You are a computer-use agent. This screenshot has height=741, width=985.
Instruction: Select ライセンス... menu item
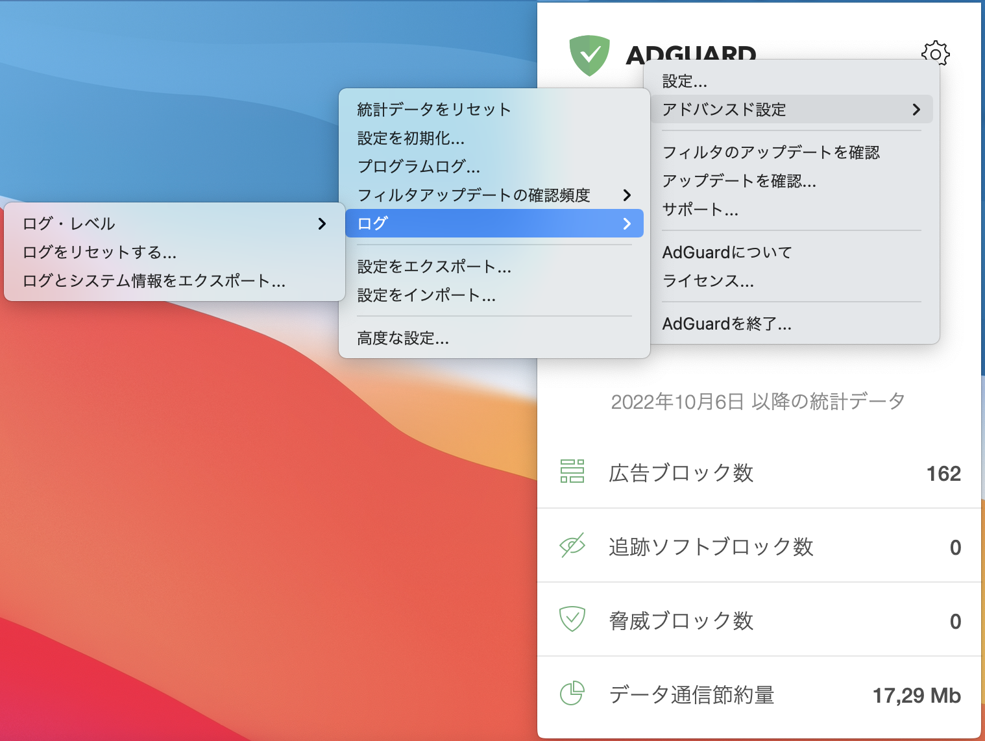pos(792,280)
